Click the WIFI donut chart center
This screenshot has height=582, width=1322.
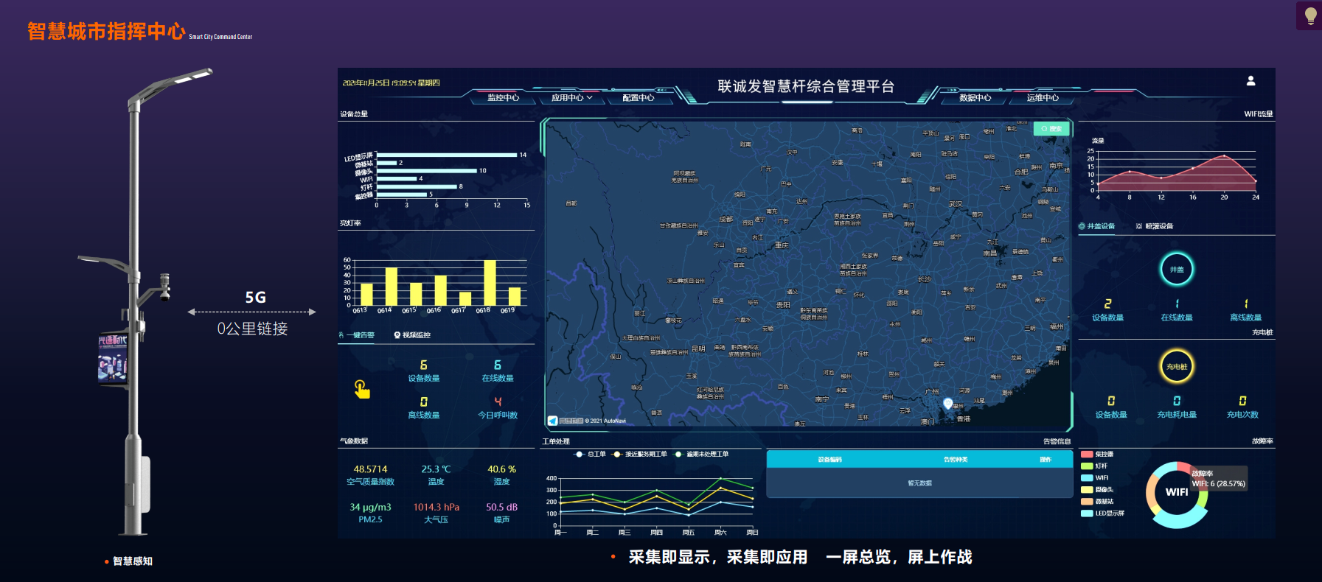(x=1176, y=492)
